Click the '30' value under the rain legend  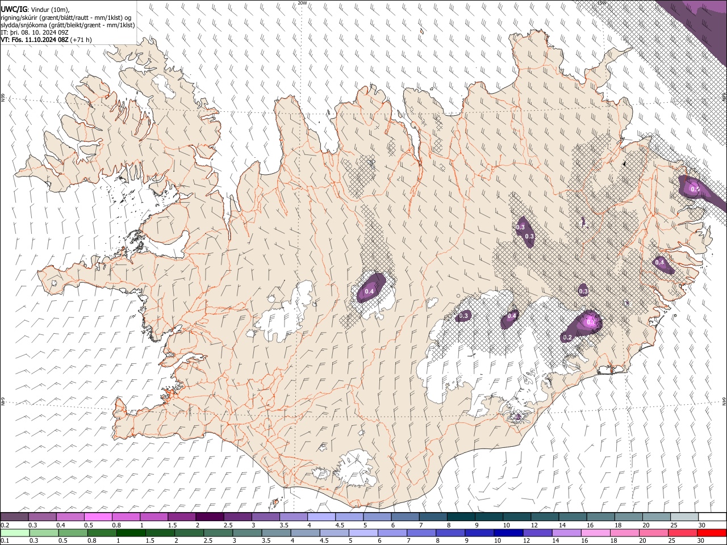[x=700, y=540]
